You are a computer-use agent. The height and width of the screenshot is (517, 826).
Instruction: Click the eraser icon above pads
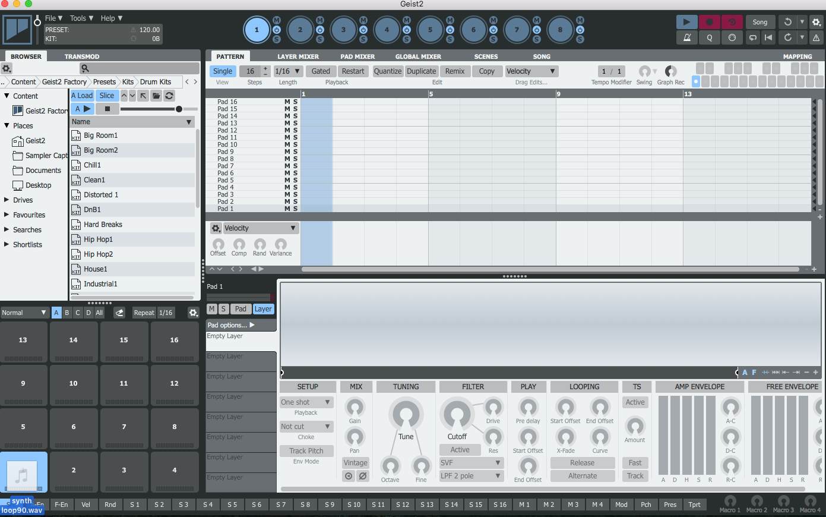coord(119,313)
